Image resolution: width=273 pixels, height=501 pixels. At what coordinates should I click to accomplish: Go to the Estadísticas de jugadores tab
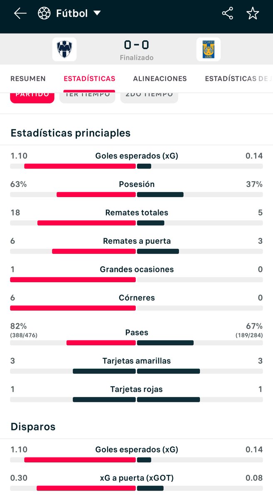[239, 78]
